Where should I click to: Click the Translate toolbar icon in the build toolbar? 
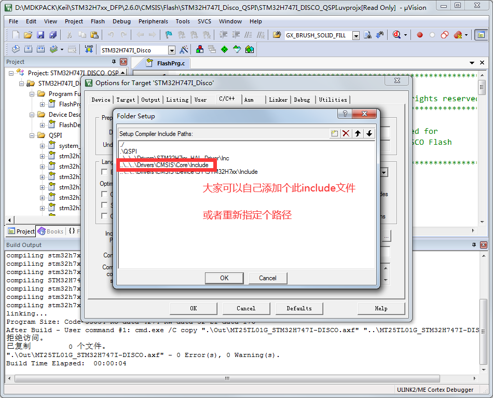tap(16, 49)
